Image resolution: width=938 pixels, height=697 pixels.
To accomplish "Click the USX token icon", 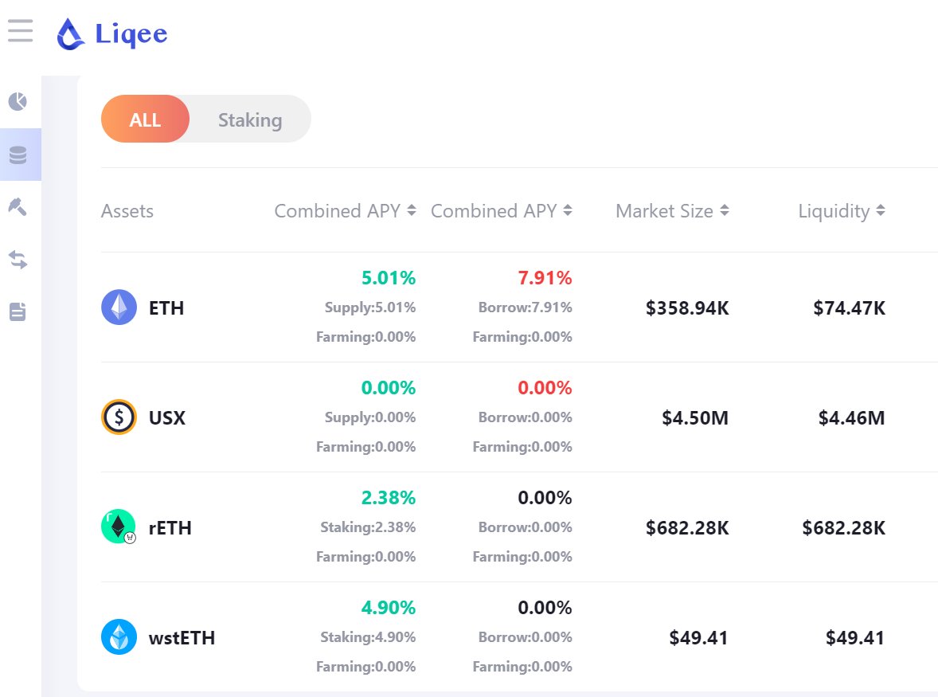I will pos(119,417).
